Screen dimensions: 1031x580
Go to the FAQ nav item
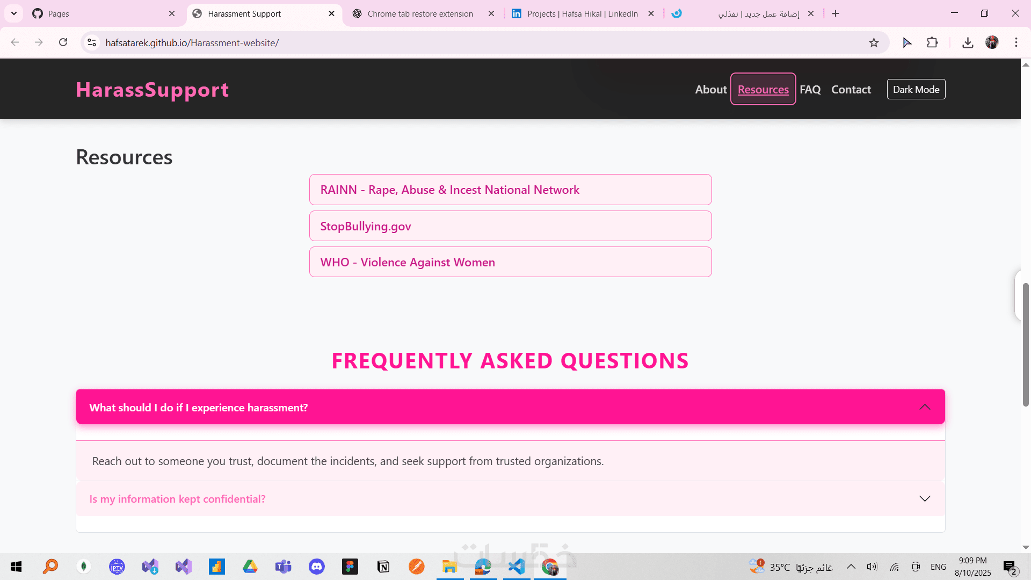[810, 90]
